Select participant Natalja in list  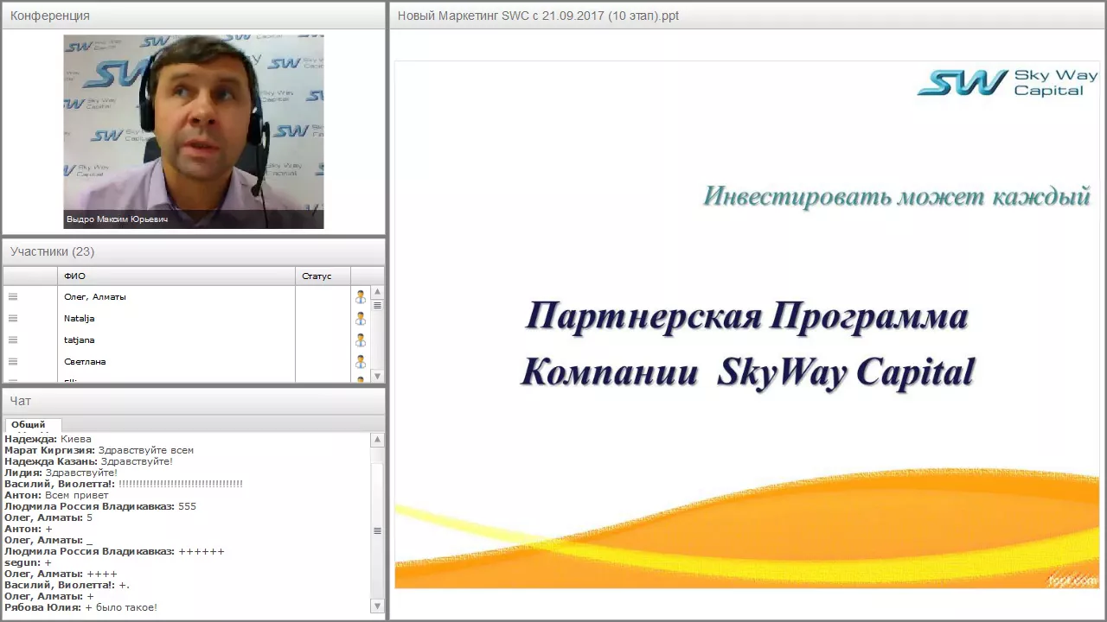(x=176, y=319)
